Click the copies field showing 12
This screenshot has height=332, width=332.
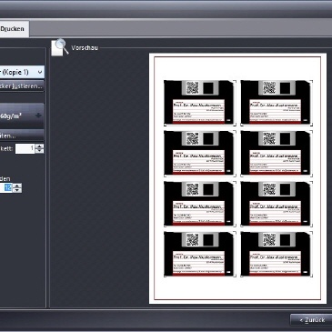pyautogui.click(x=6, y=188)
